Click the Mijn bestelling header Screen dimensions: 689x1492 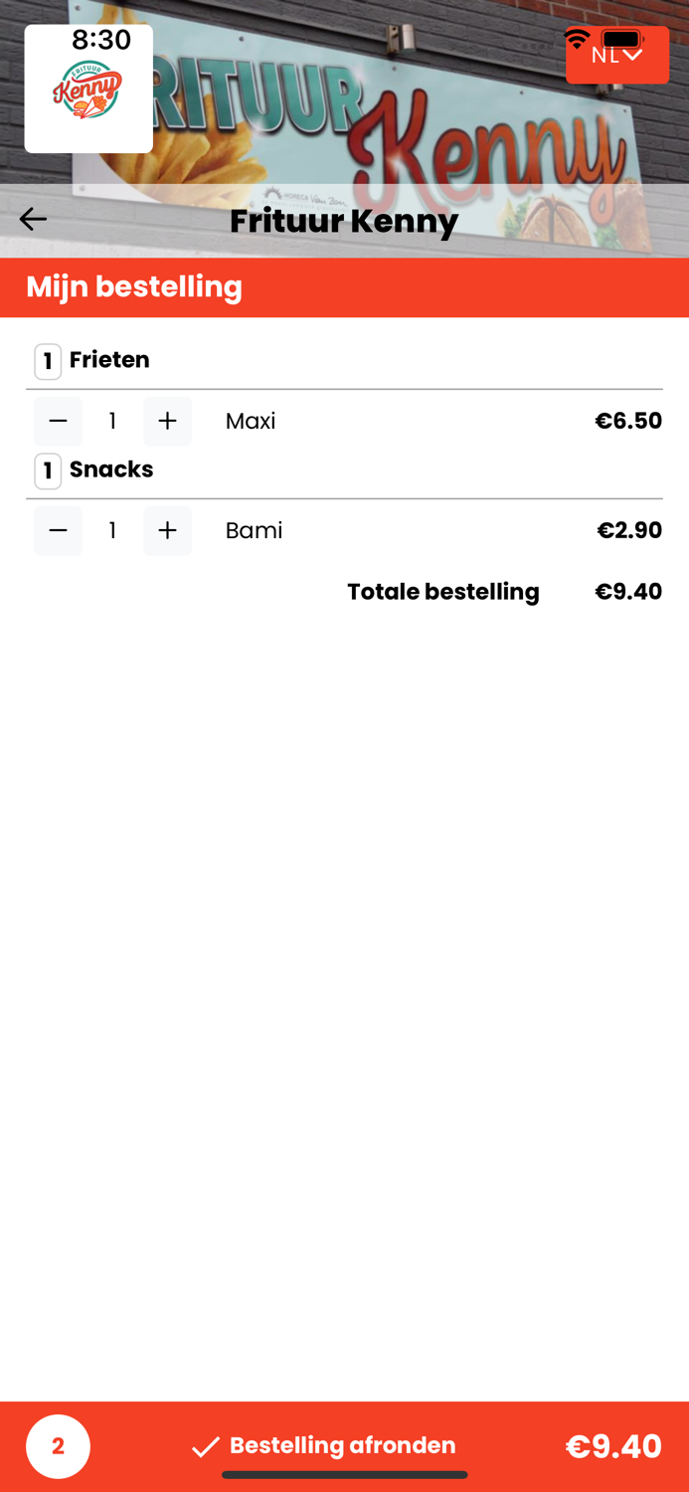click(135, 287)
